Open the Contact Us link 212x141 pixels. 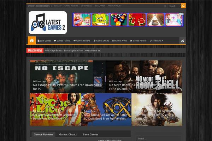87,6
